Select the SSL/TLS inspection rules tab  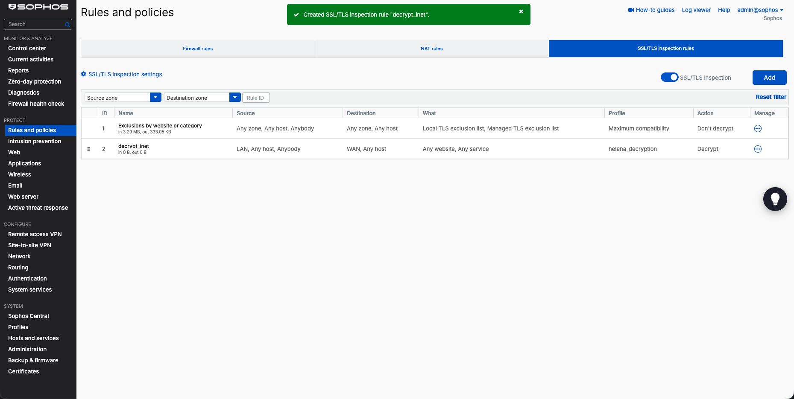tap(666, 49)
